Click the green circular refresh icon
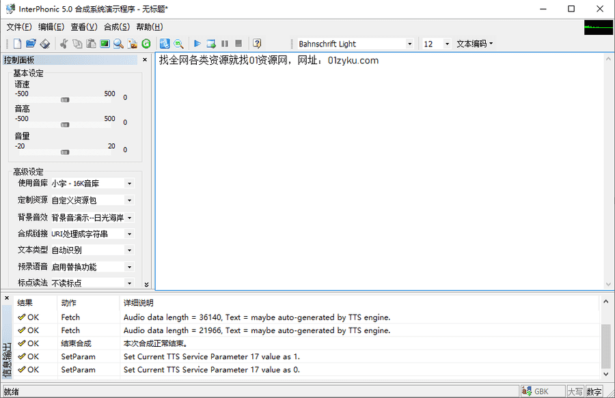This screenshot has height=398, width=615. pyautogui.click(x=146, y=44)
